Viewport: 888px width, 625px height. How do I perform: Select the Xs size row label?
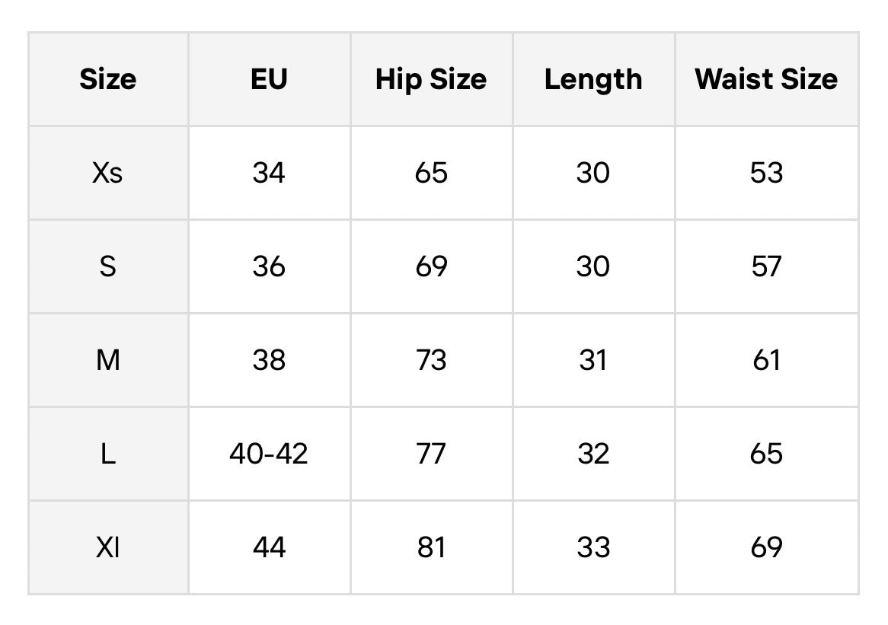[x=108, y=173]
